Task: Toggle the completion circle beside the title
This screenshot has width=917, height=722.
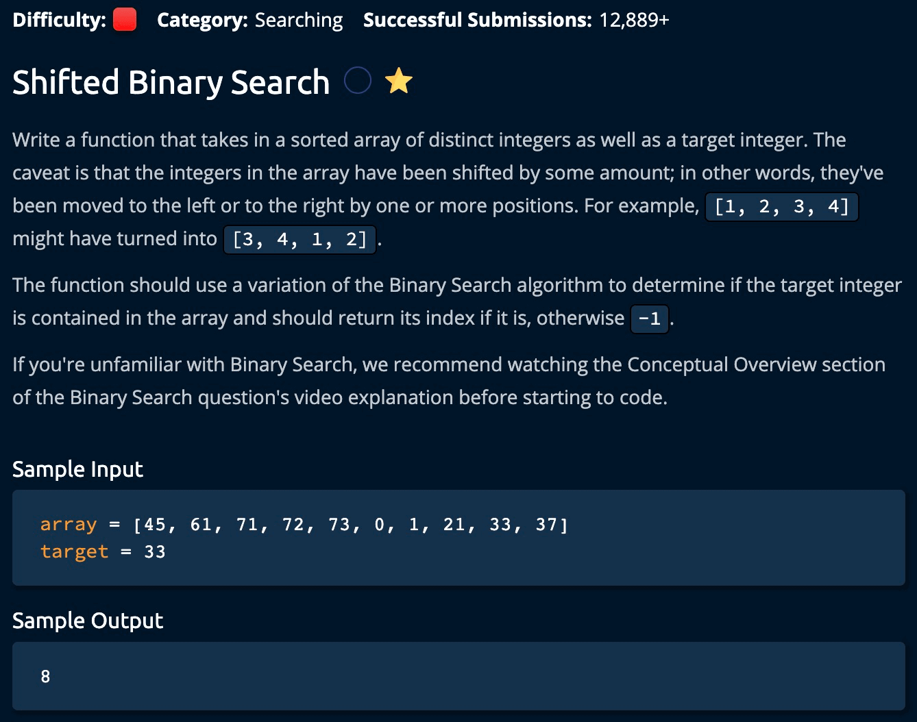Action: [357, 82]
